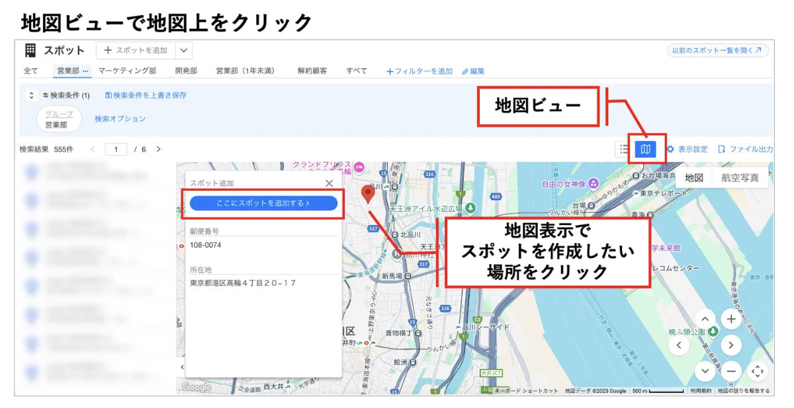Click the red map marker pin
The height and width of the screenshot is (408, 794).
368,194
